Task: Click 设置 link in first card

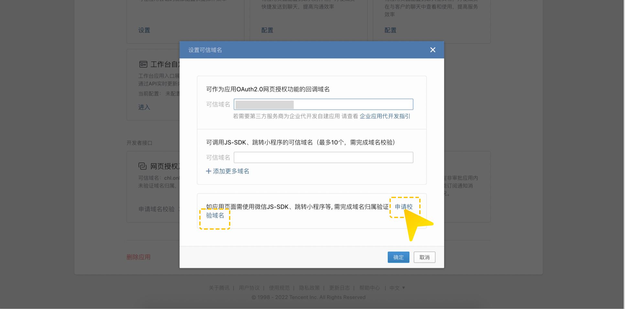Action: point(144,30)
